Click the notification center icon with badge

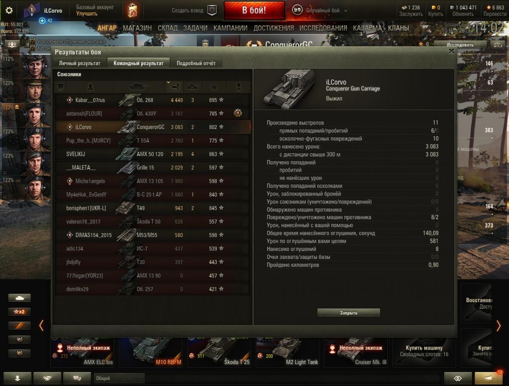[x=488, y=378]
